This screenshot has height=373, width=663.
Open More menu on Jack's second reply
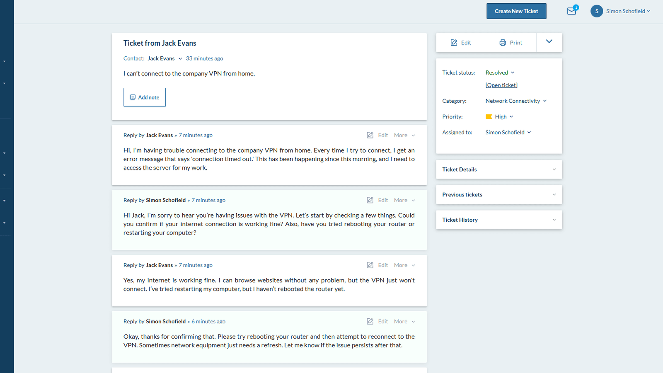pos(404,265)
